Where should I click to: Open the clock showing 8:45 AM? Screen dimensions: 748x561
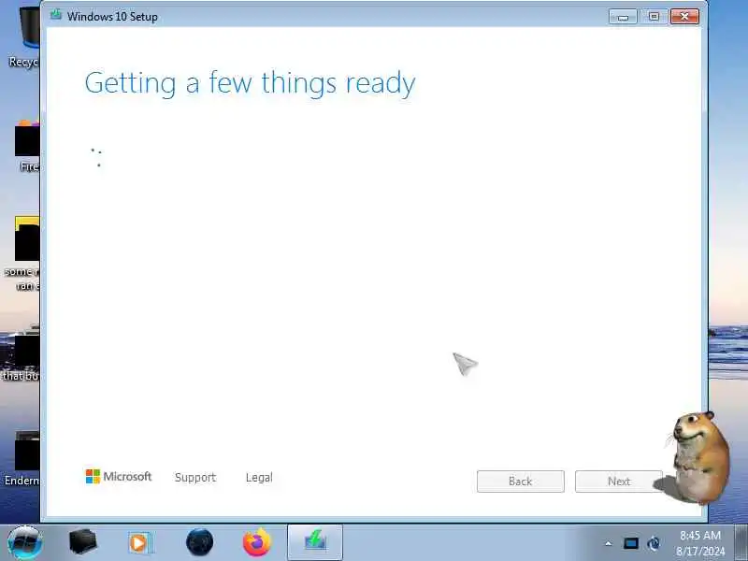coord(700,543)
